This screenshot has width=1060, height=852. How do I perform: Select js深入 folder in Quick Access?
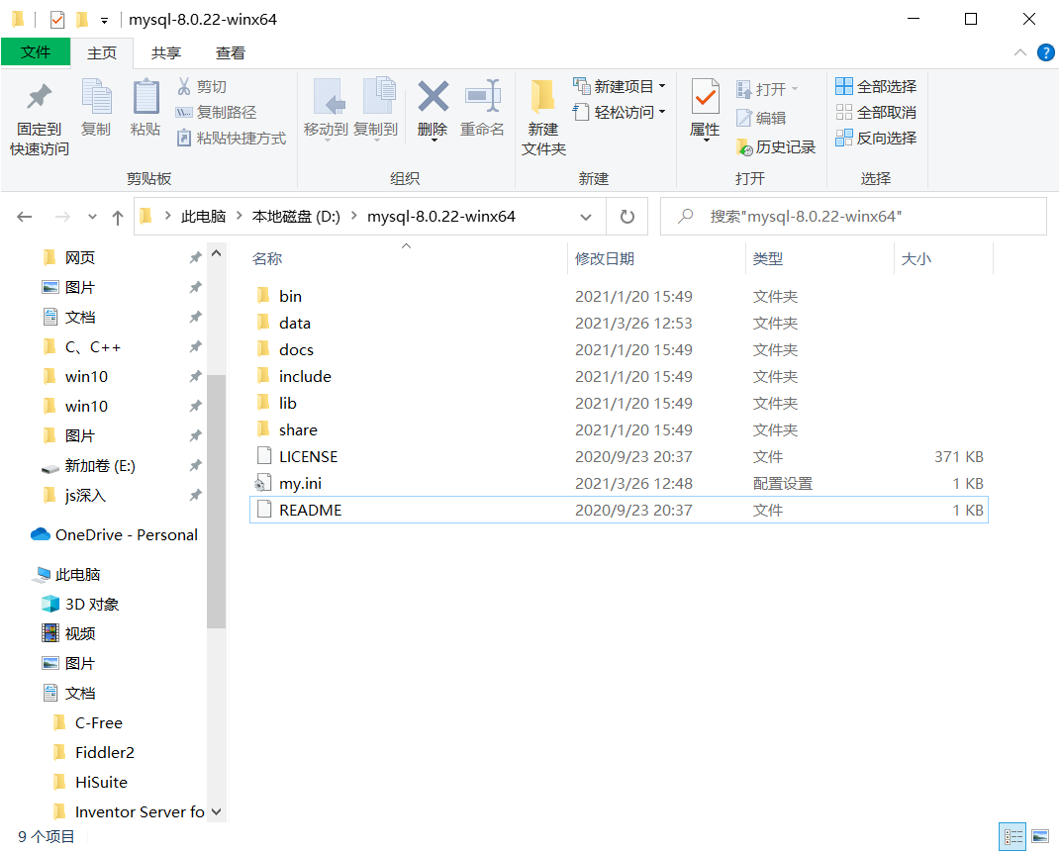85,496
